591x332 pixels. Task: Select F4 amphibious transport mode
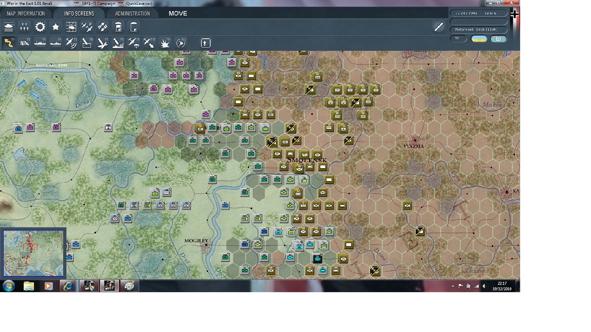tap(56, 43)
